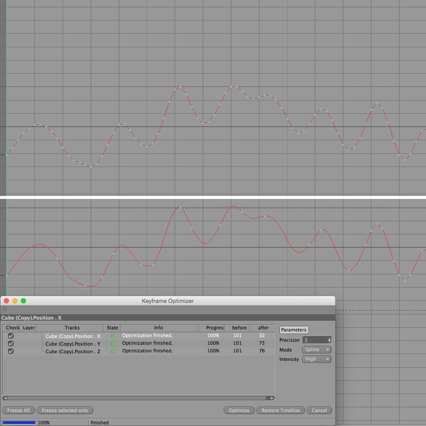Click the Intensity label
426x426 pixels.
[289, 359]
